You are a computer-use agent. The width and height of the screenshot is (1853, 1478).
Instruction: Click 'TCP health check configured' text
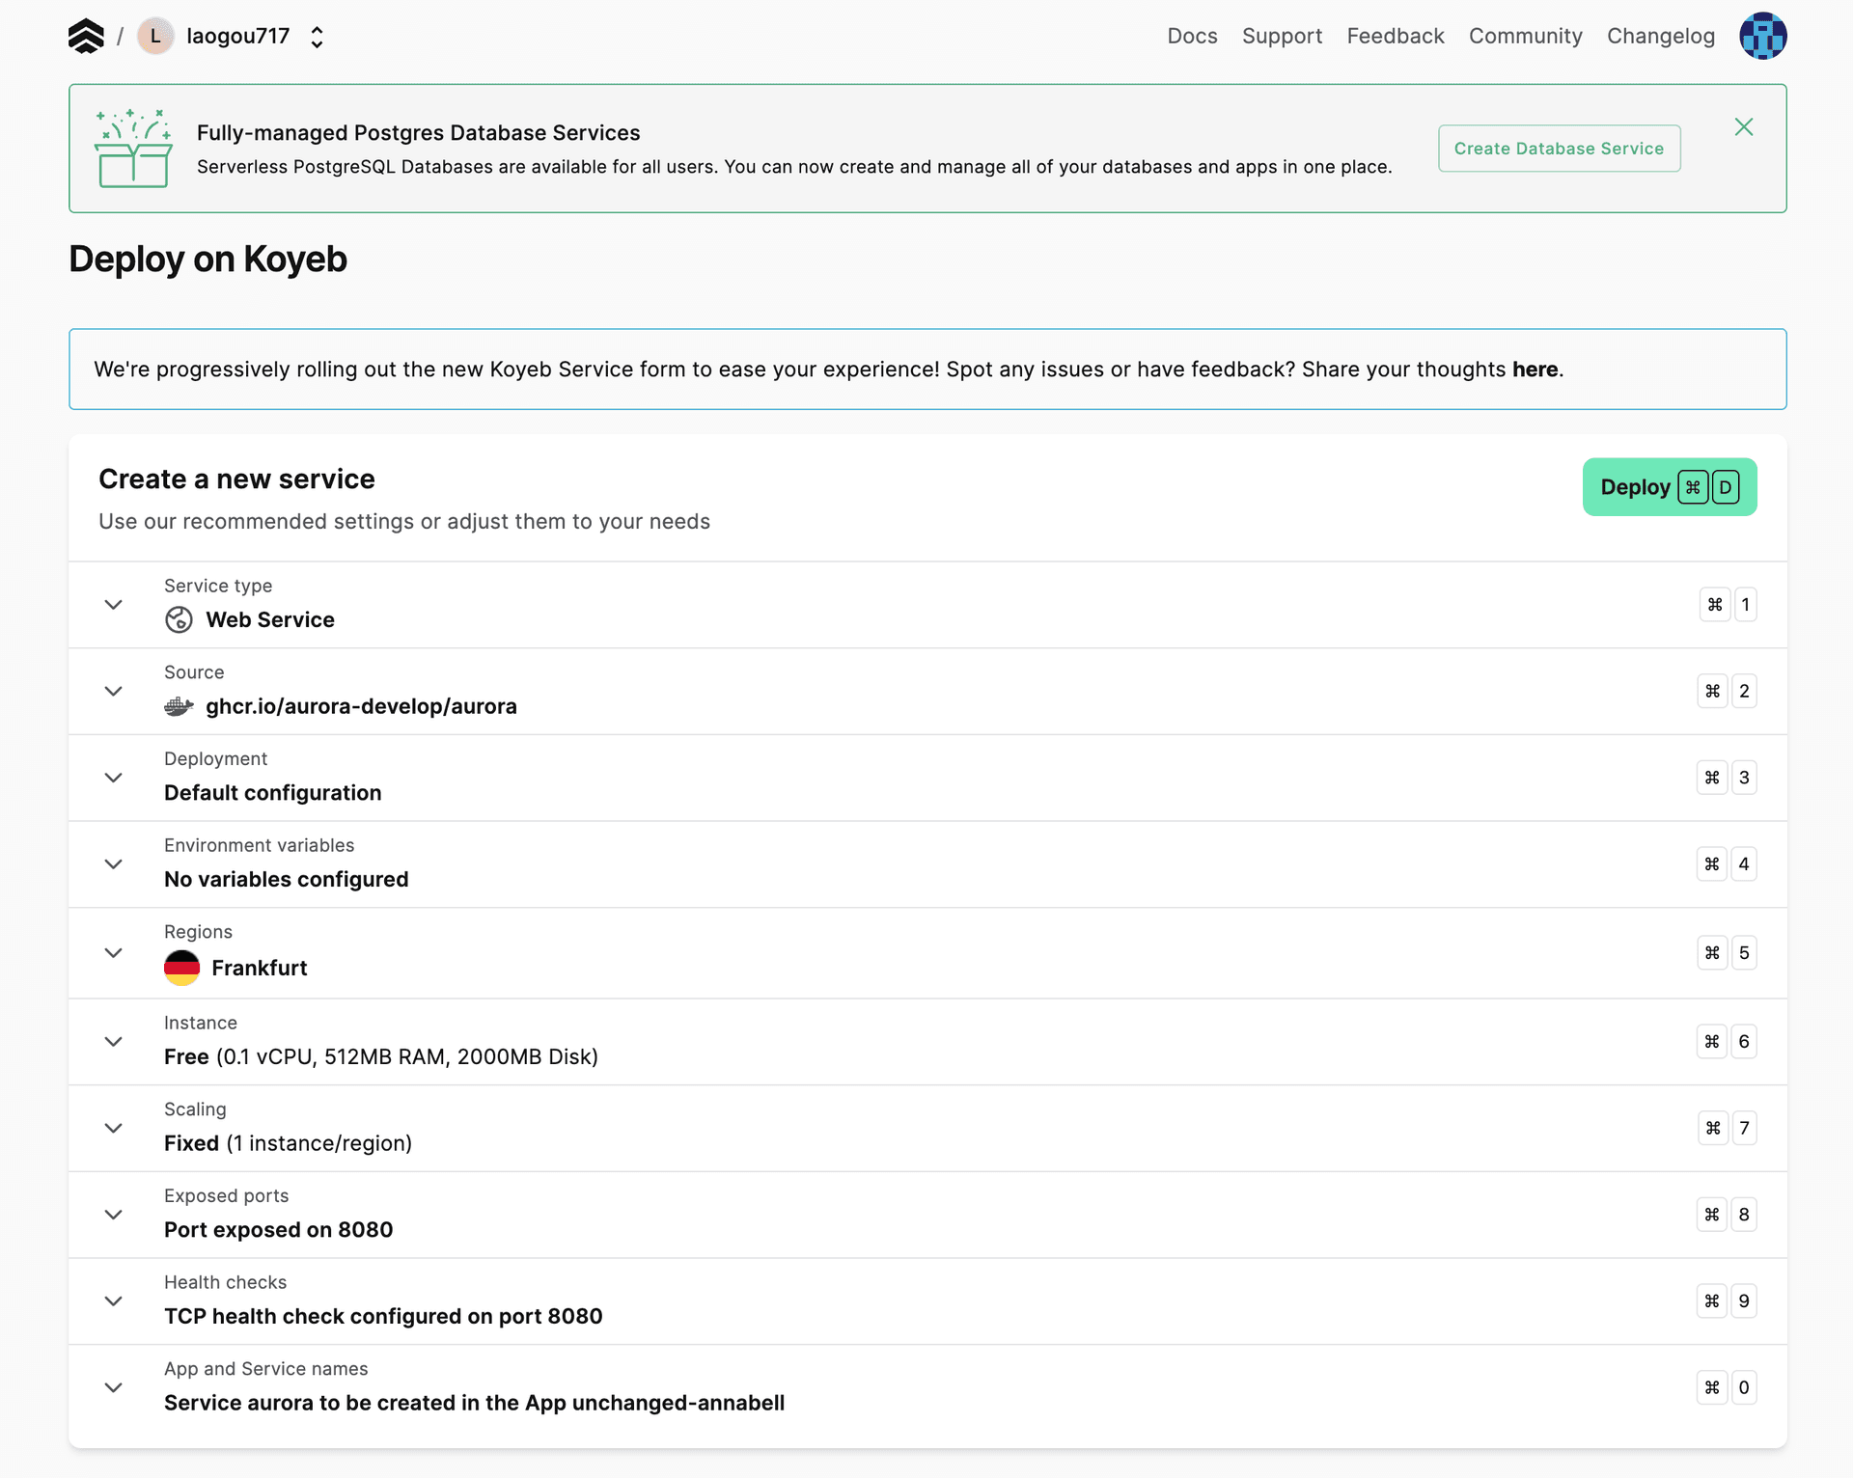pyautogui.click(x=383, y=1317)
